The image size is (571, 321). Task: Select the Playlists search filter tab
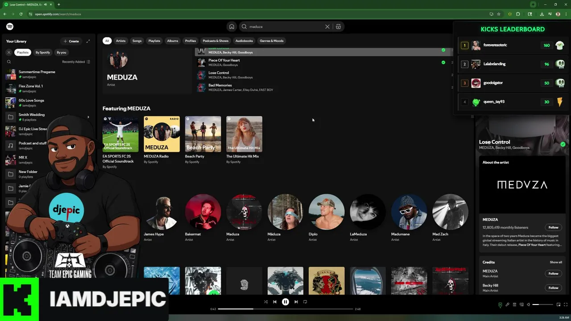pyautogui.click(x=154, y=41)
